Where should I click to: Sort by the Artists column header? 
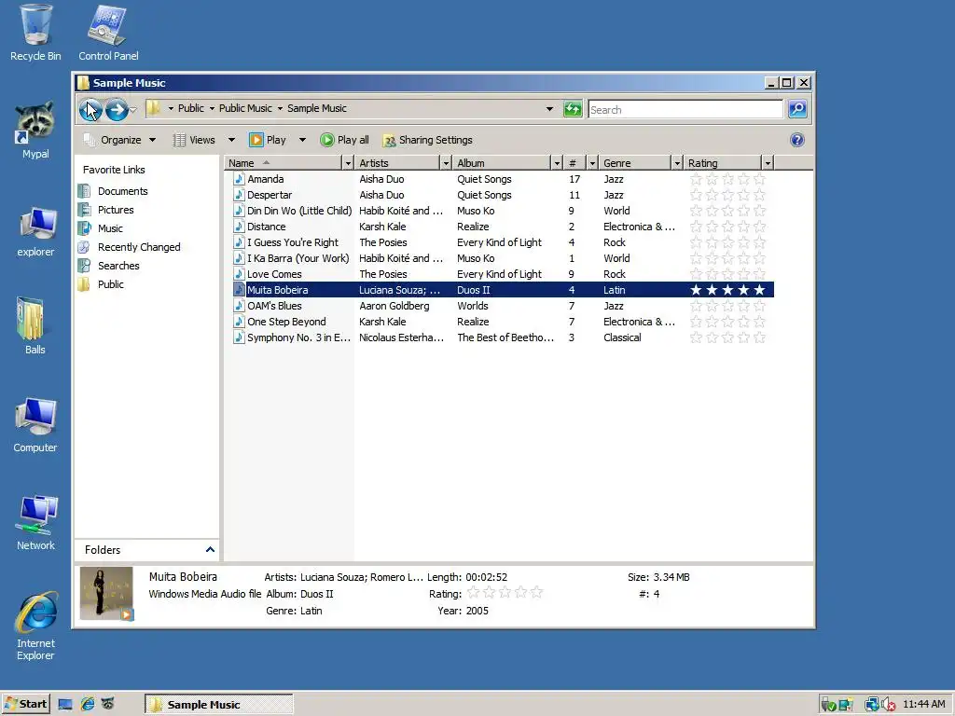[397, 163]
